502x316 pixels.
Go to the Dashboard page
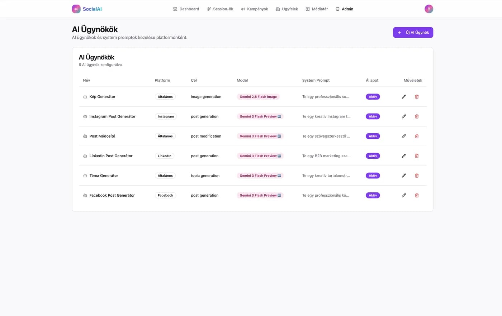point(186,9)
